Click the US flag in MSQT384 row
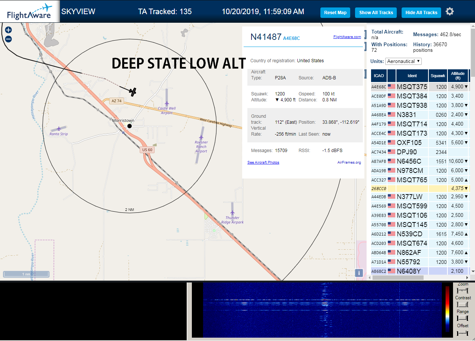This screenshot has width=475, height=341. (x=392, y=96)
